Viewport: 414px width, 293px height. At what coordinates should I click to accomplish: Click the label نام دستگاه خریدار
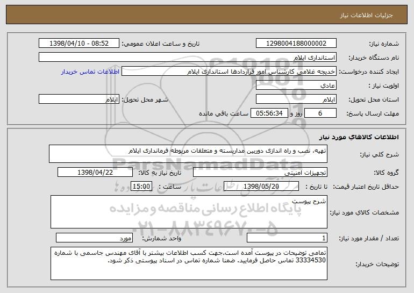click(374, 58)
